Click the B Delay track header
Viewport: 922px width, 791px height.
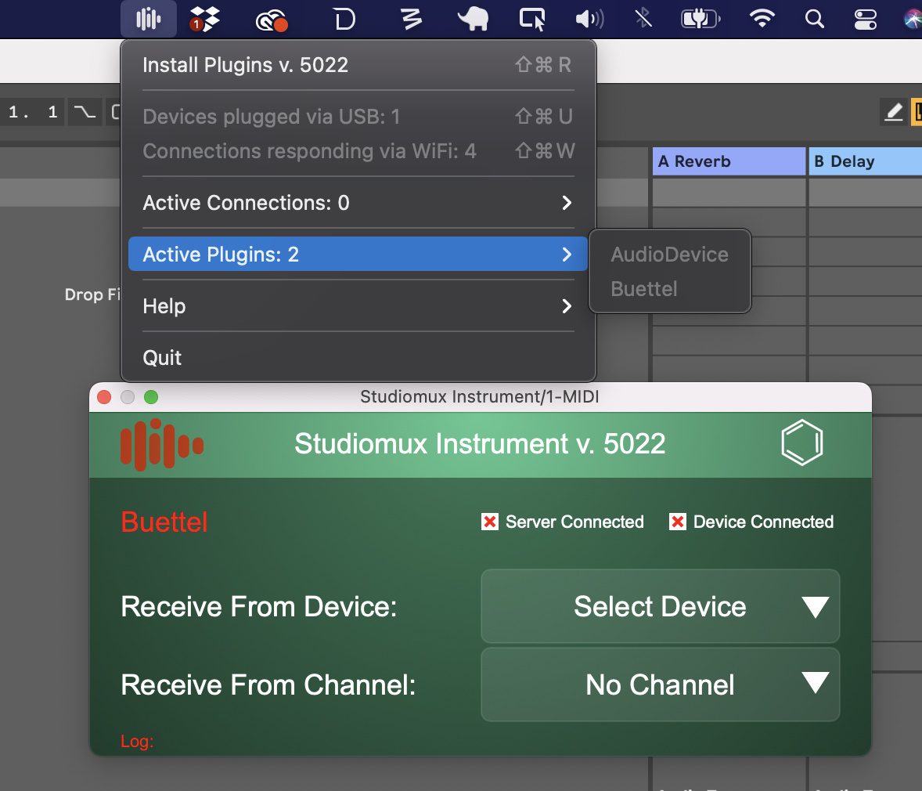click(x=863, y=161)
